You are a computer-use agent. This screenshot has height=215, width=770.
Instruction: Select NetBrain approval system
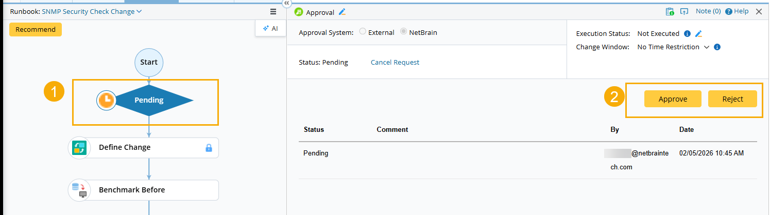[403, 32]
